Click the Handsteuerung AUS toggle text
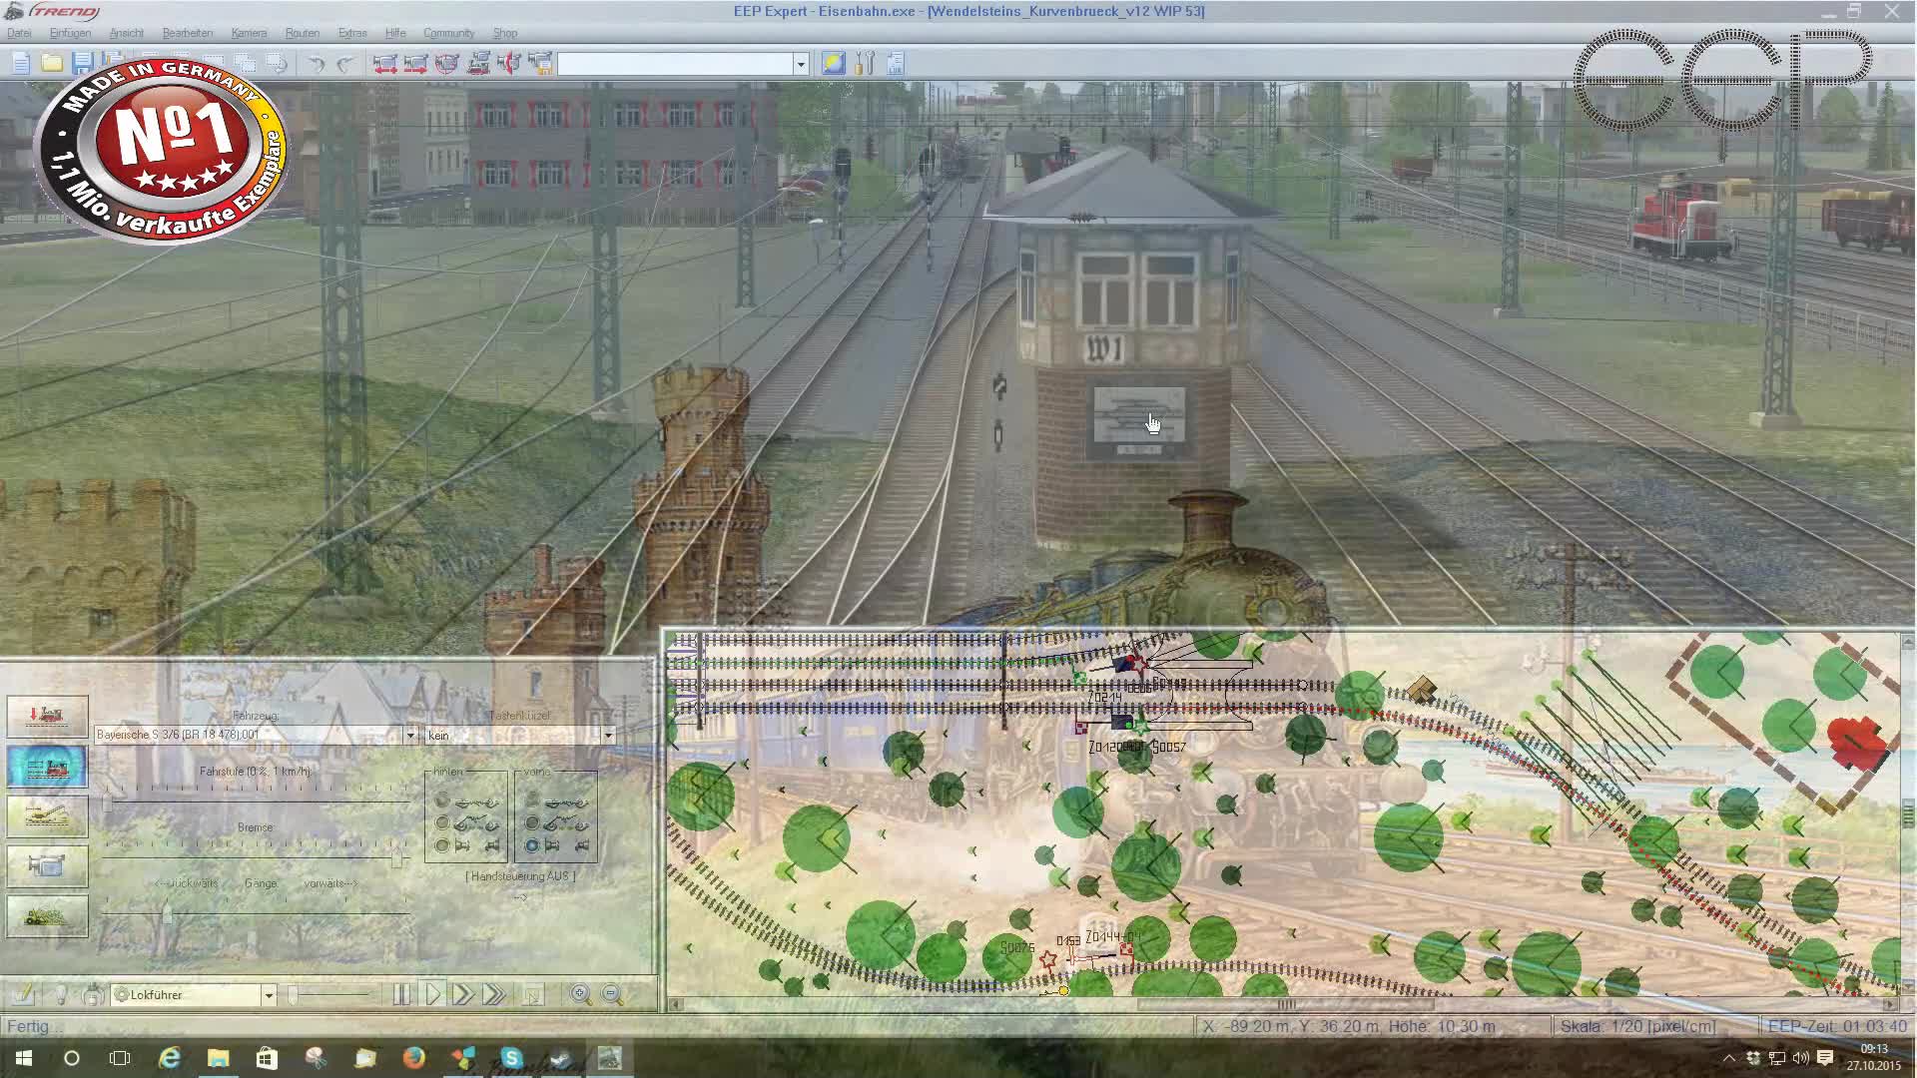 point(520,876)
